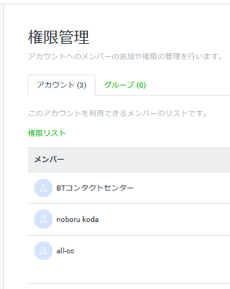The width and height of the screenshot is (230, 289).
Task: Click the (3) count in the アカウント tab
Action: (x=81, y=85)
